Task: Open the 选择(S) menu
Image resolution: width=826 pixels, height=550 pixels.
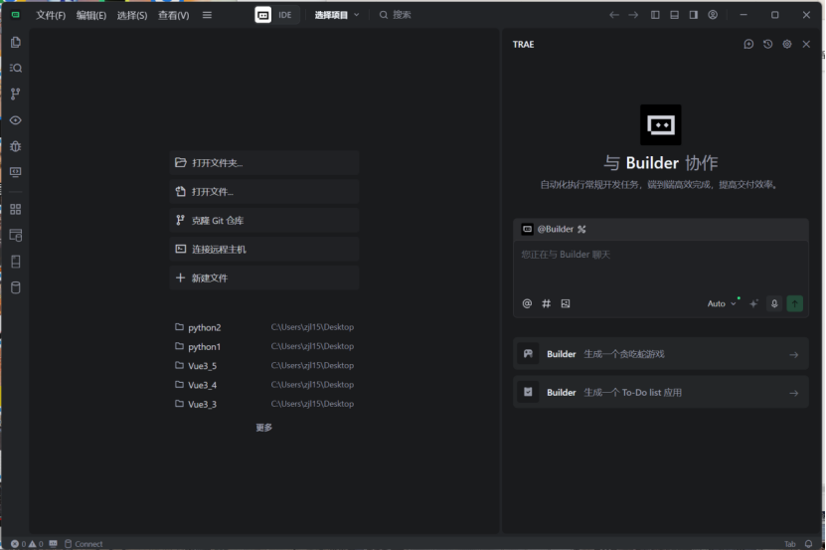Action: point(131,15)
